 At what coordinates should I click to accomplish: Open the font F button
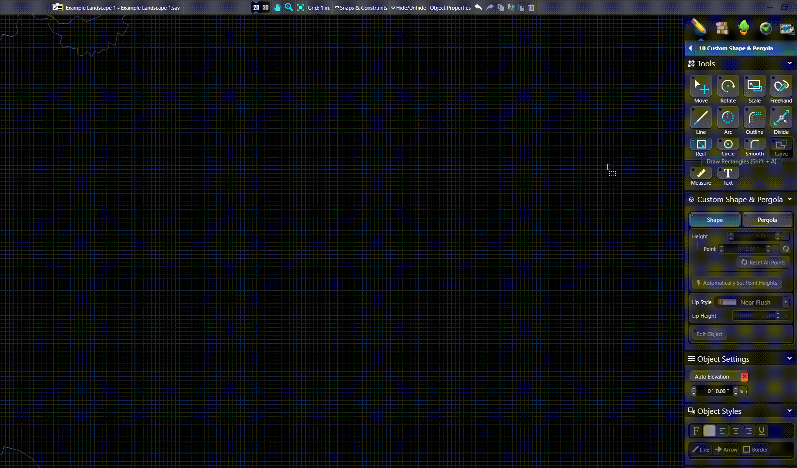click(696, 431)
